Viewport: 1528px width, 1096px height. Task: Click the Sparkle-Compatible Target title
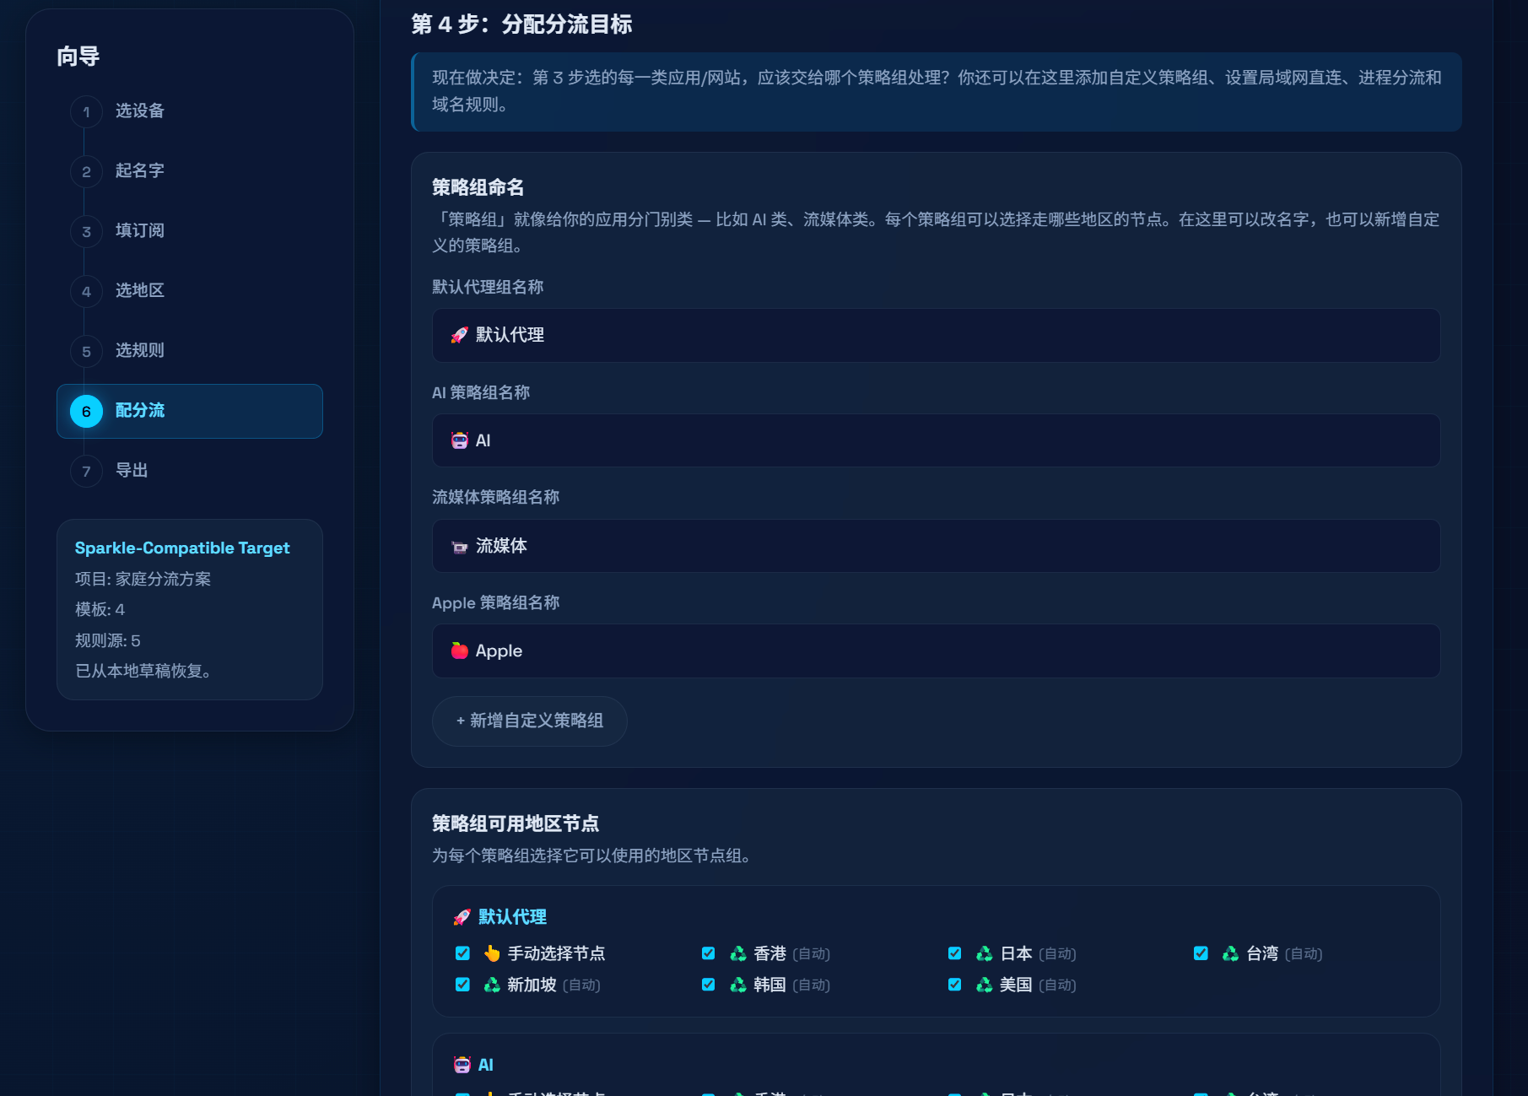(x=182, y=548)
